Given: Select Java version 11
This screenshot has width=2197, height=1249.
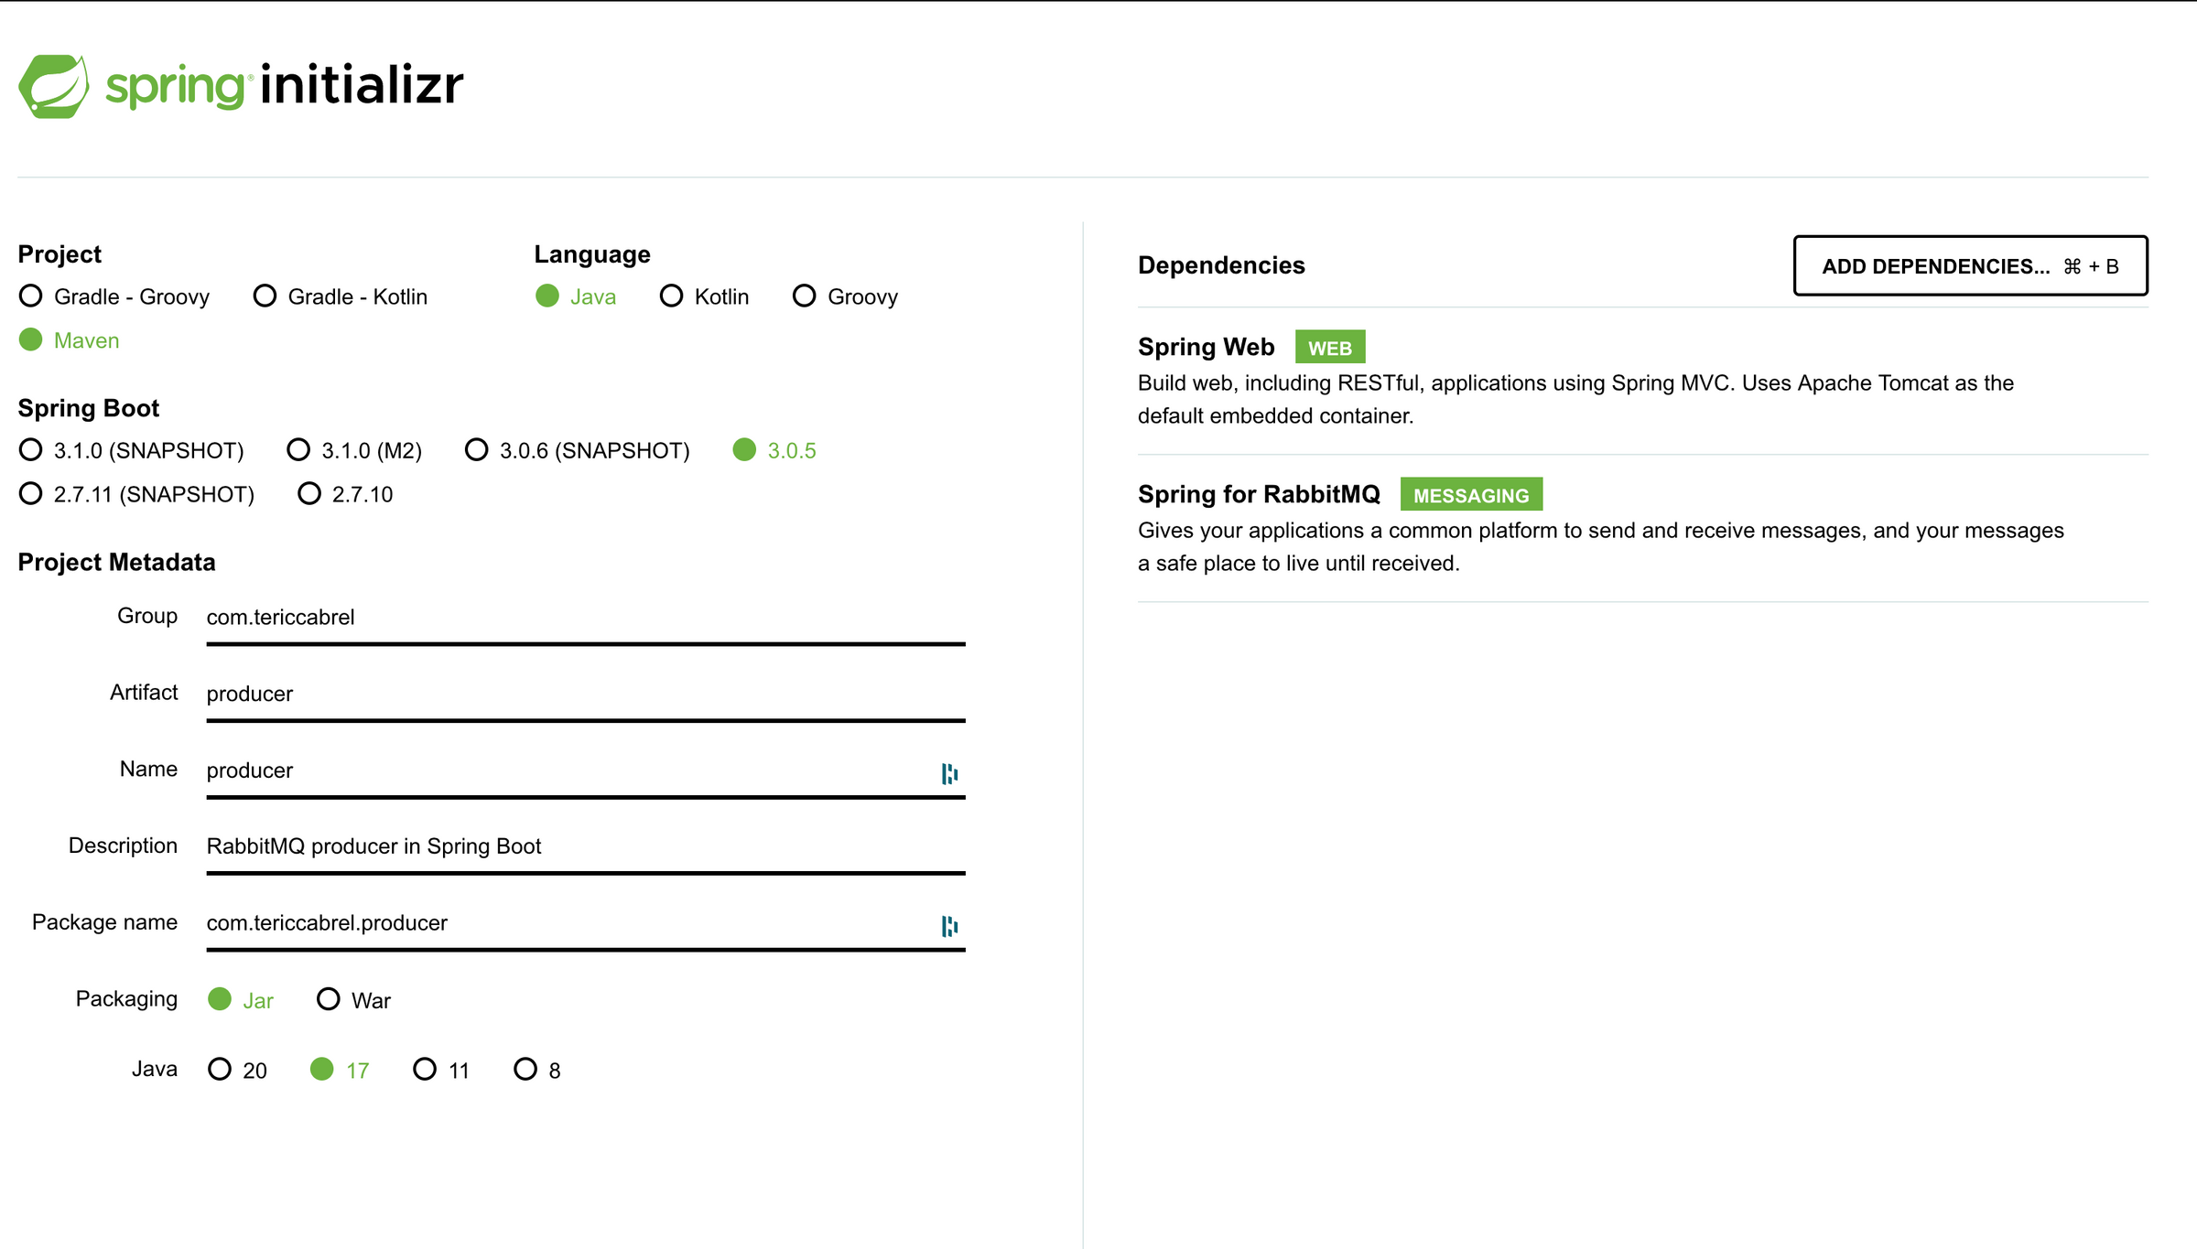Looking at the screenshot, I should click(425, 1070).
